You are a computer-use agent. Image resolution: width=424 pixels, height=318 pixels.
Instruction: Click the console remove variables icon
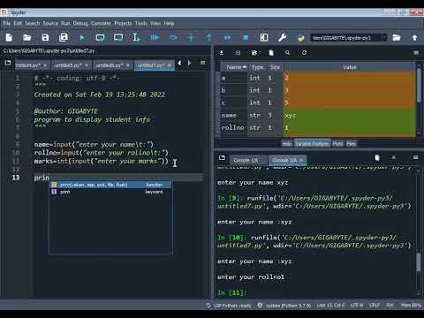377,158
